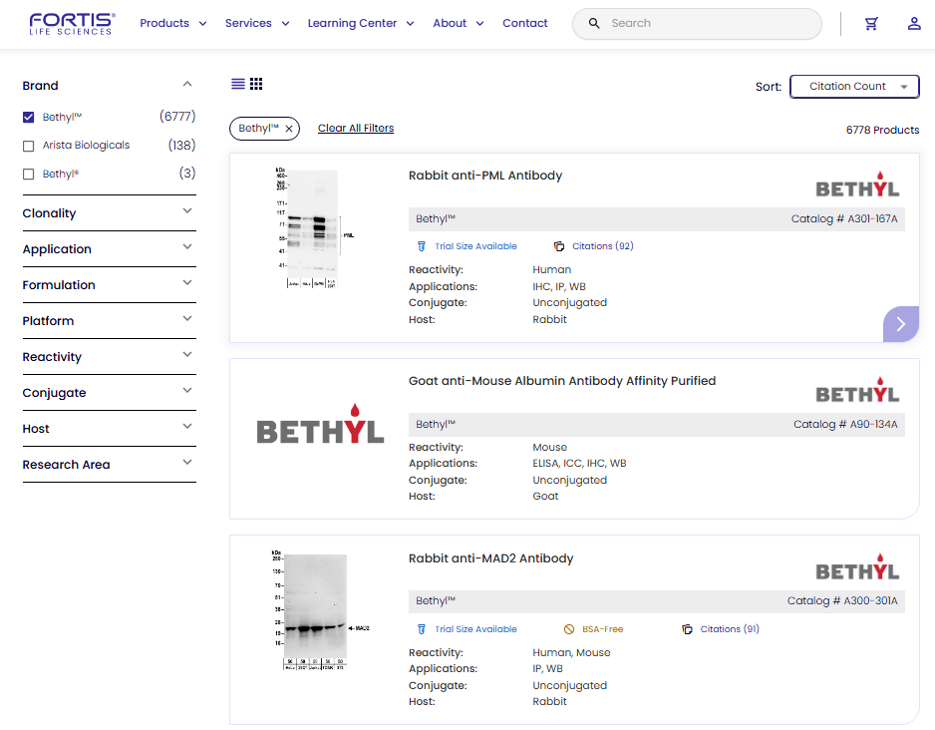
Task: Expand the Conjugate filter
Action: tap(187, 391)
